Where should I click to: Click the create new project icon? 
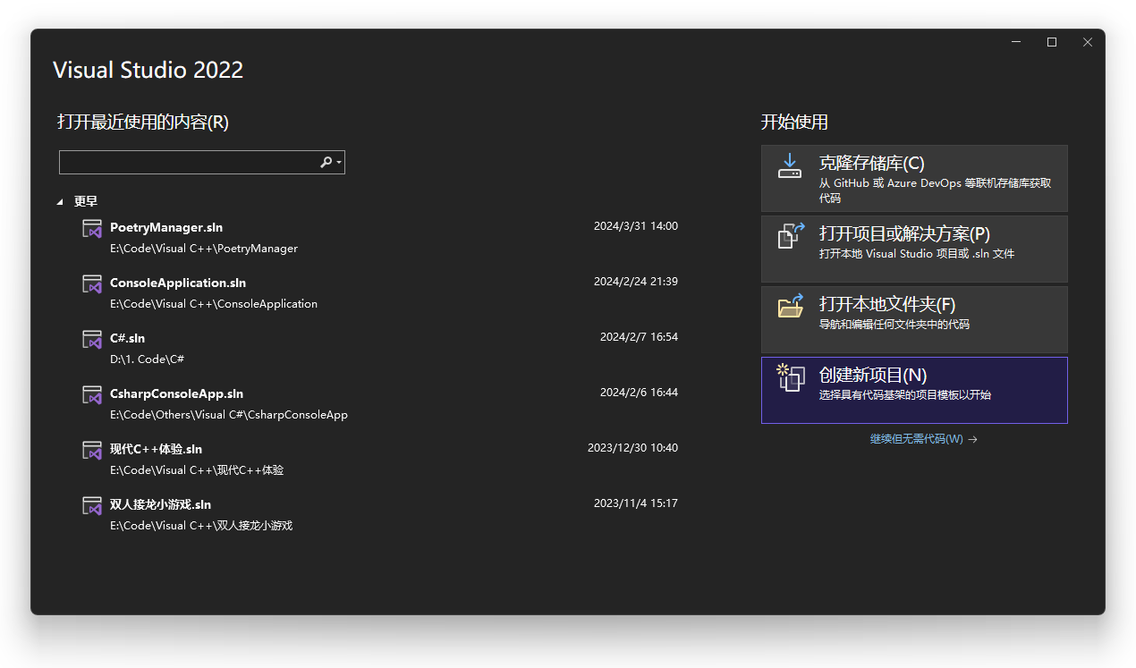pyautogui.click(x=790, y=377)
